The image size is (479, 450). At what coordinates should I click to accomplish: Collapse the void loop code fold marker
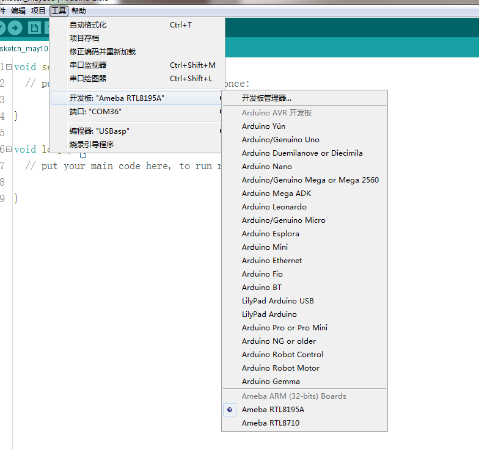click(x=9, y=149)
